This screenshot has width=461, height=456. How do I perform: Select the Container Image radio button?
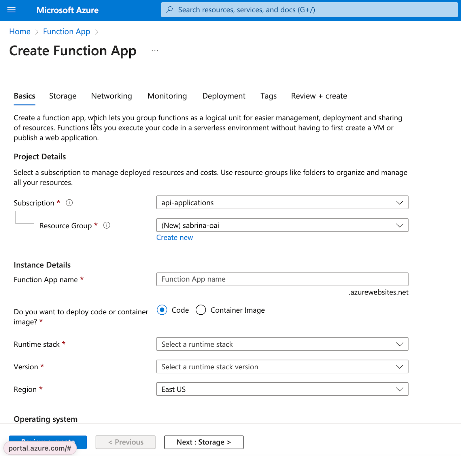tap(201, 310)
